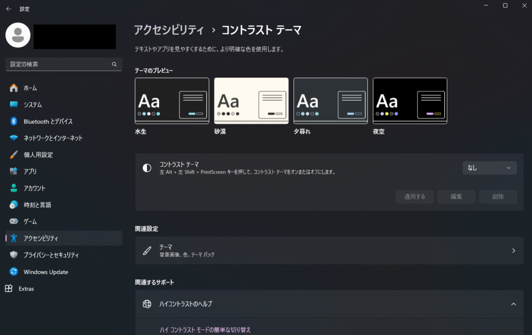This screenshot has width=532, height=335.
Task: Open the コントラスト テーマ dropdown showing なし
Action: click(x=489, y=168)
